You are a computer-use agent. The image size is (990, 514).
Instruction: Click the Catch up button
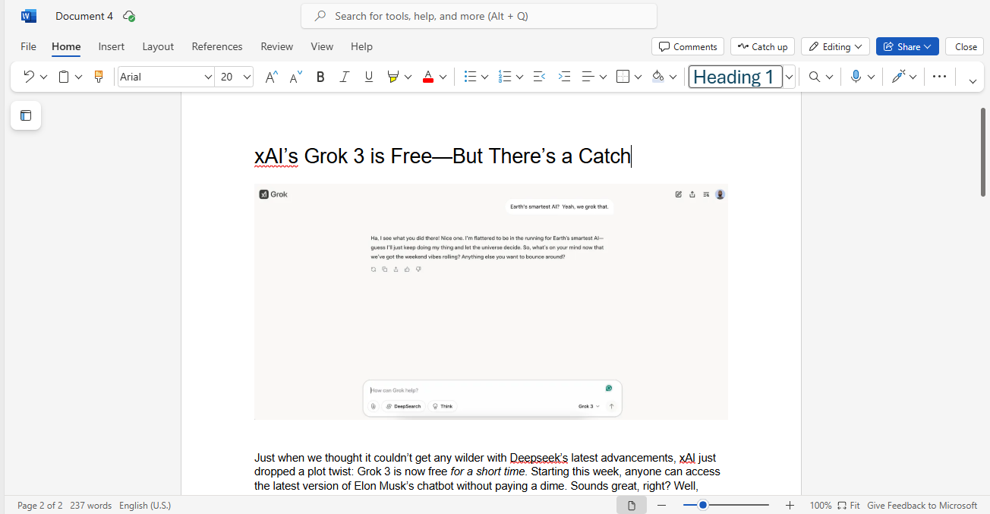[x=763, y=46]
